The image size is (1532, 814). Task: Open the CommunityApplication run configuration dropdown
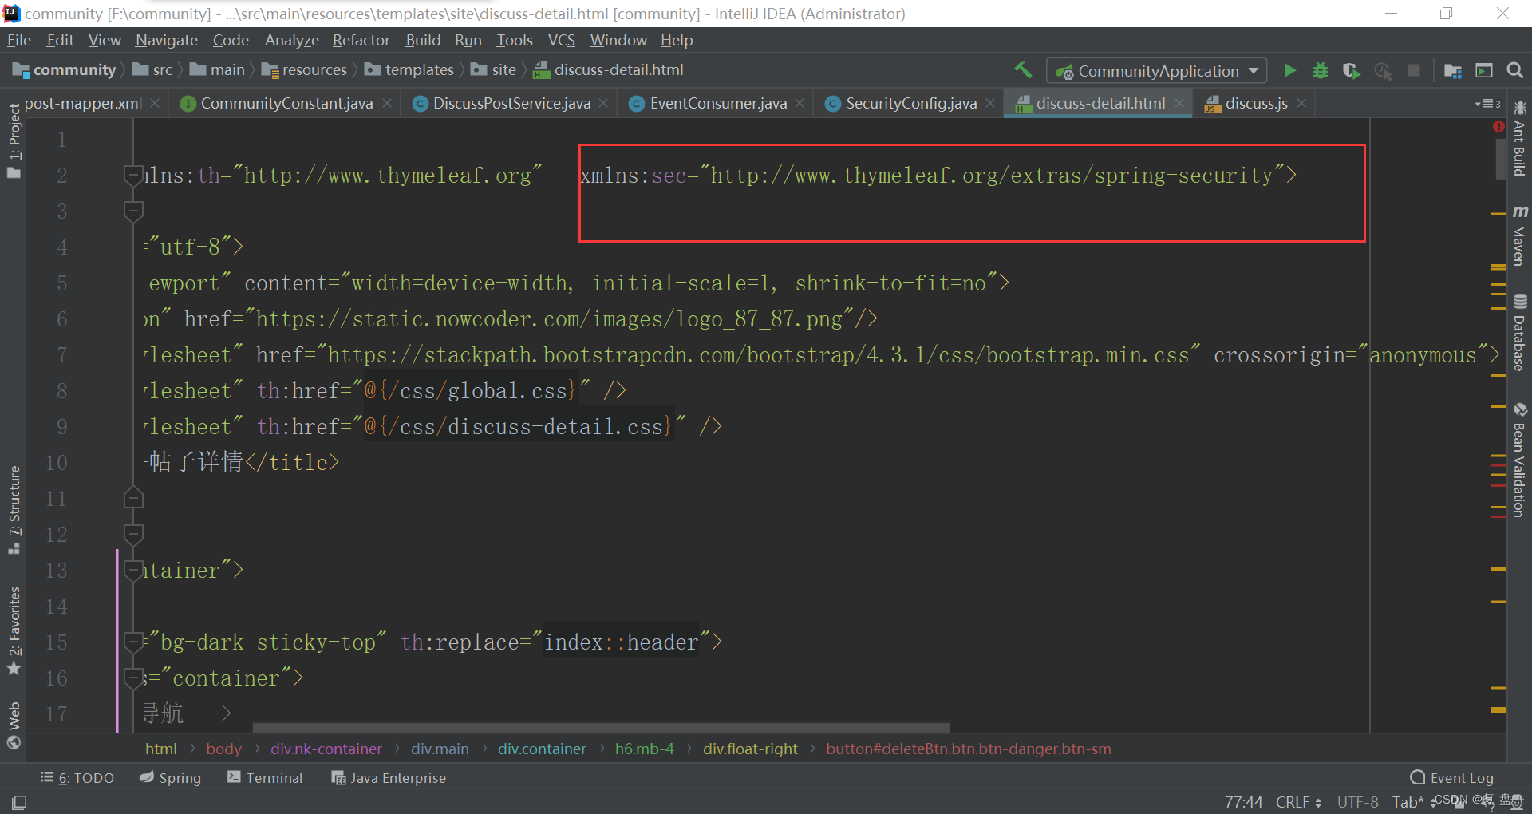tap(1157, 70)
